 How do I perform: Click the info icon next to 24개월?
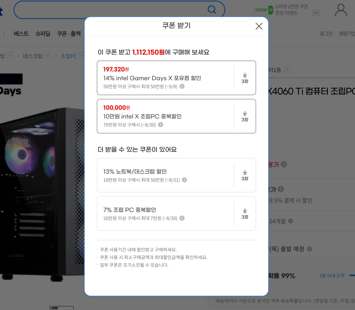(290, 221)
